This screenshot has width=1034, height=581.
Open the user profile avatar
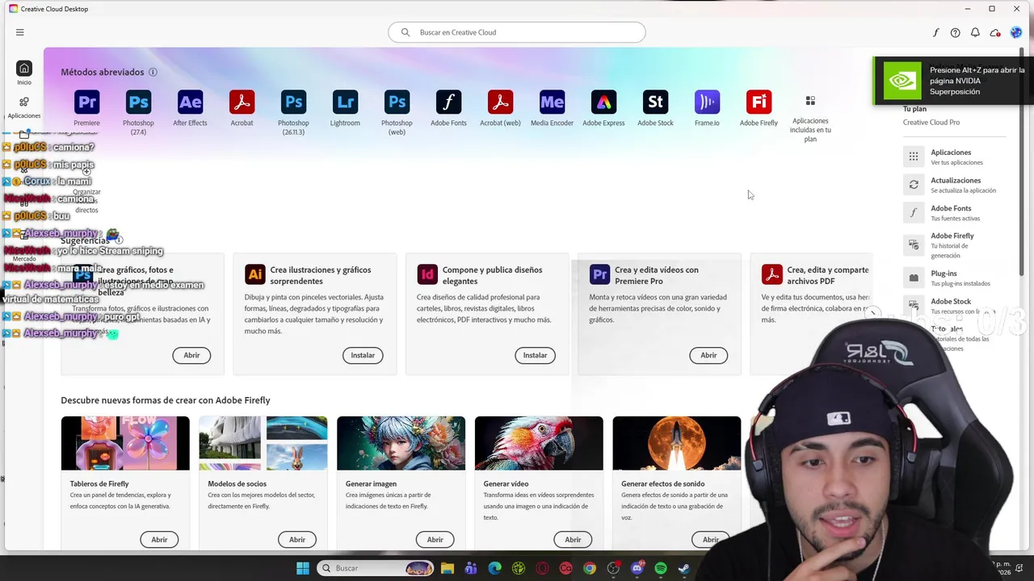[1015, 32]
